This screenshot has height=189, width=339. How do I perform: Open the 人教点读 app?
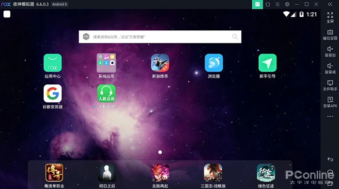[106, 94]
